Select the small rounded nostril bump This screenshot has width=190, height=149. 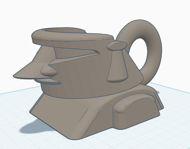pos(49,71)
